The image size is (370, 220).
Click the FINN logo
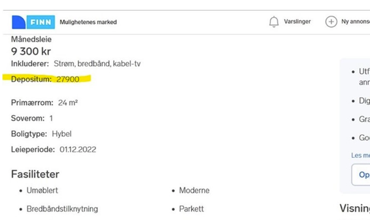[x=34, y=22]
